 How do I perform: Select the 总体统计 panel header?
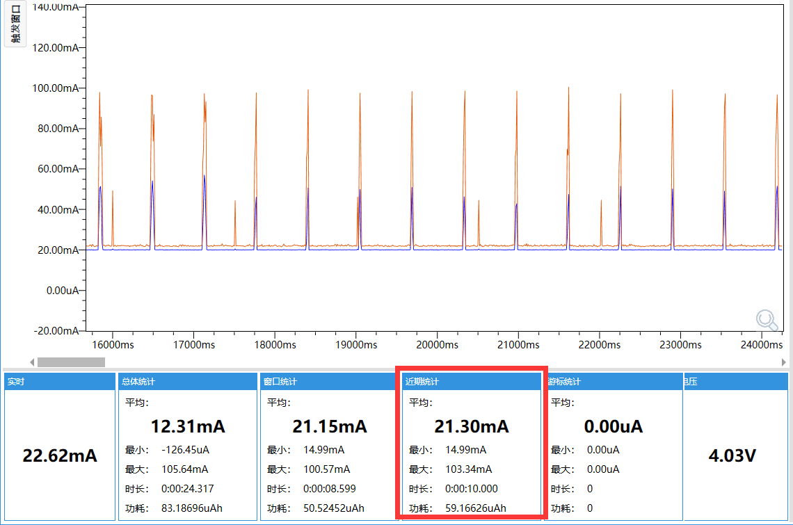188,381
